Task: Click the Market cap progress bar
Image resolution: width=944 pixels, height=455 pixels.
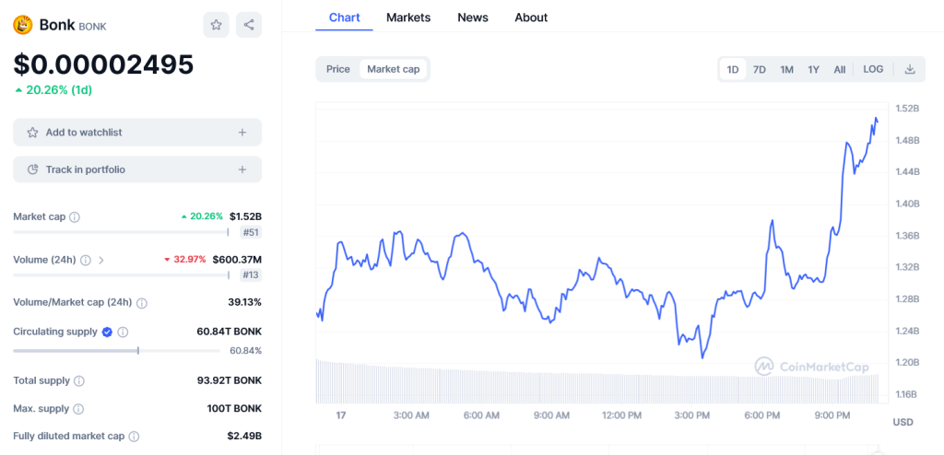Action: point(121,232)
